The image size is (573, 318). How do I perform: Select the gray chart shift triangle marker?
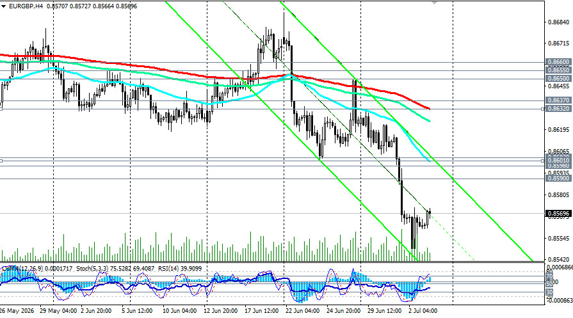click(434, 2)
